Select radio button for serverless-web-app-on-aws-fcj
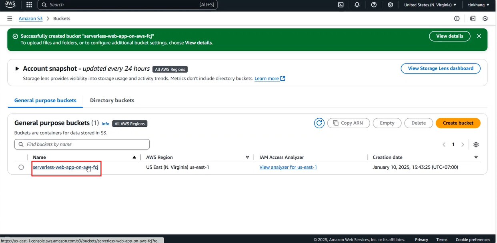This screenshot has width=497, height=243. pyautogui.click(x=21, y=167)
